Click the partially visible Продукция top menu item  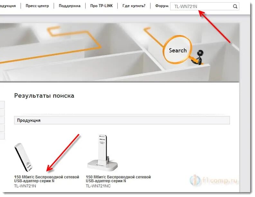coord(8,6)
